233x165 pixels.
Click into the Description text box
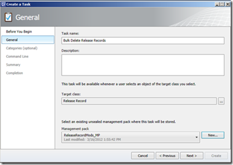click(x=143, y=65)
